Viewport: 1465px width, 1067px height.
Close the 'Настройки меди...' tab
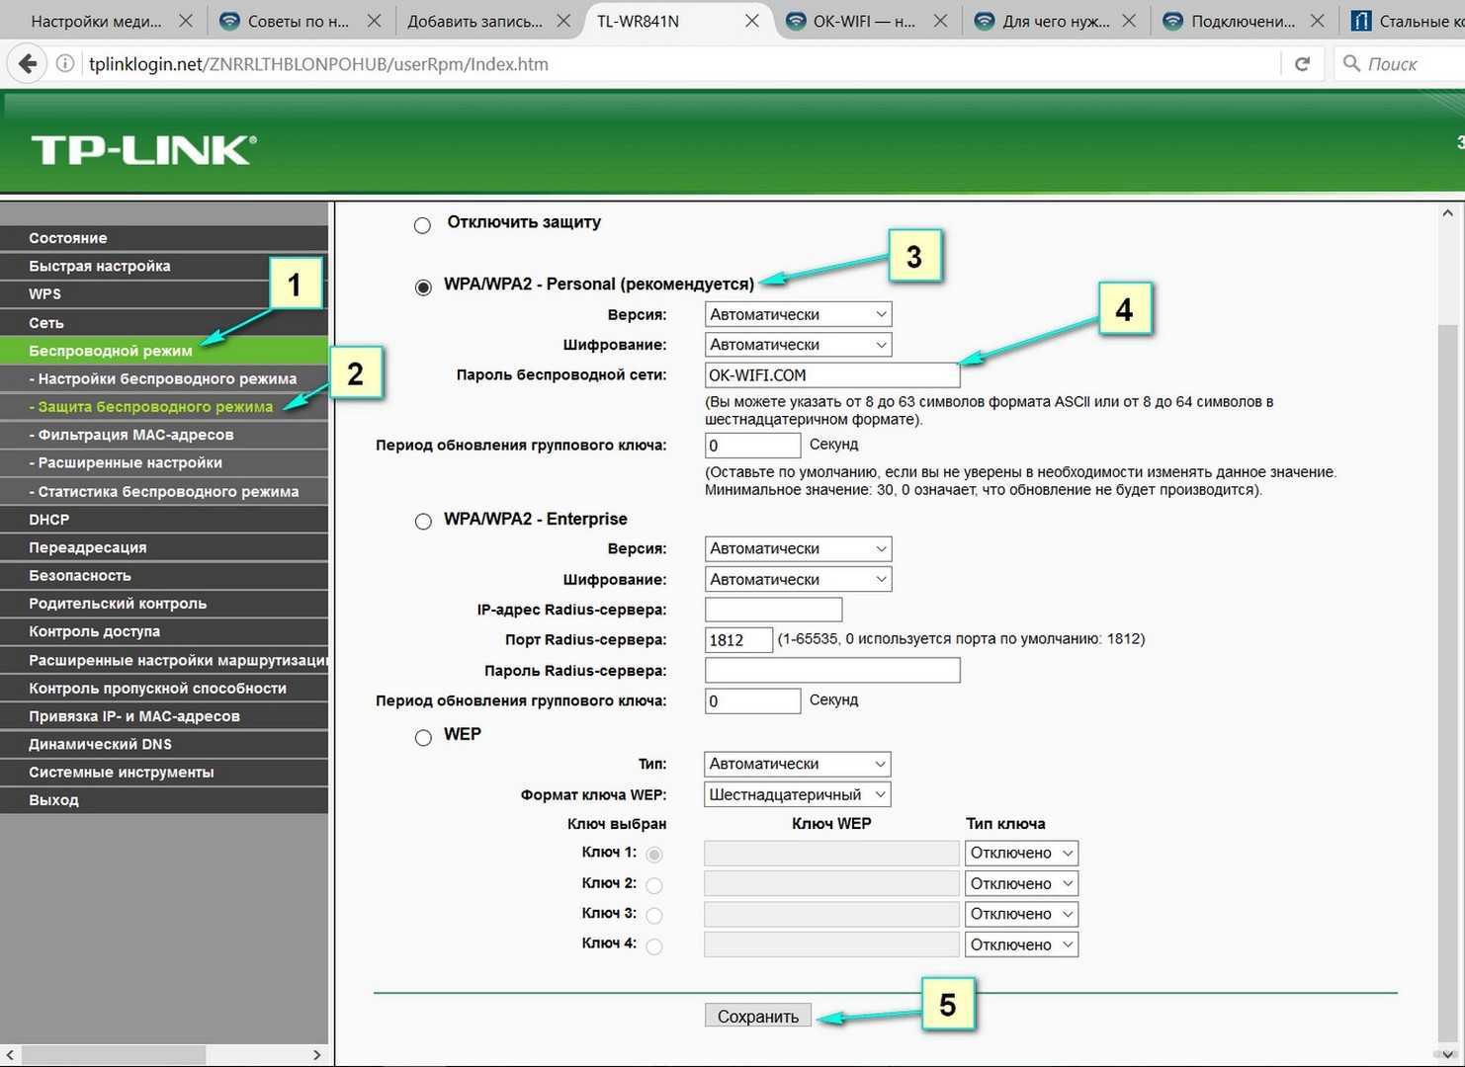(186, 21)
